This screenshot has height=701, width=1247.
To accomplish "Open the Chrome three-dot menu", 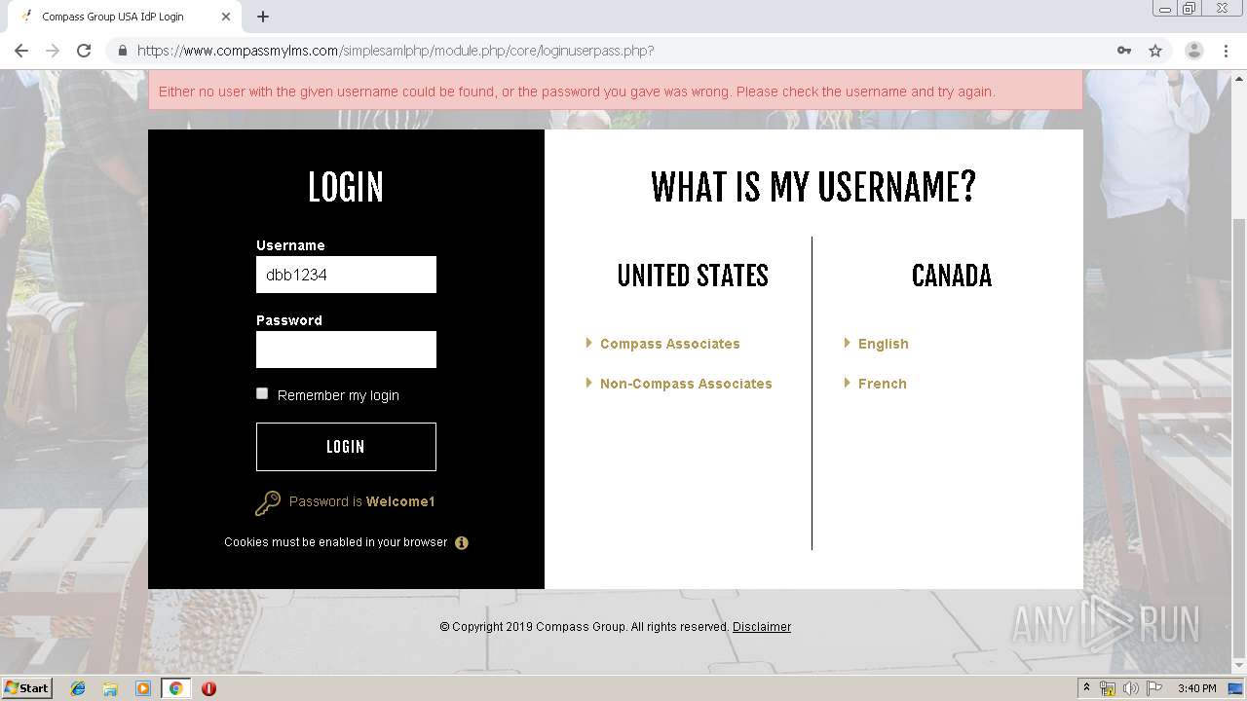I will 1226,51.
